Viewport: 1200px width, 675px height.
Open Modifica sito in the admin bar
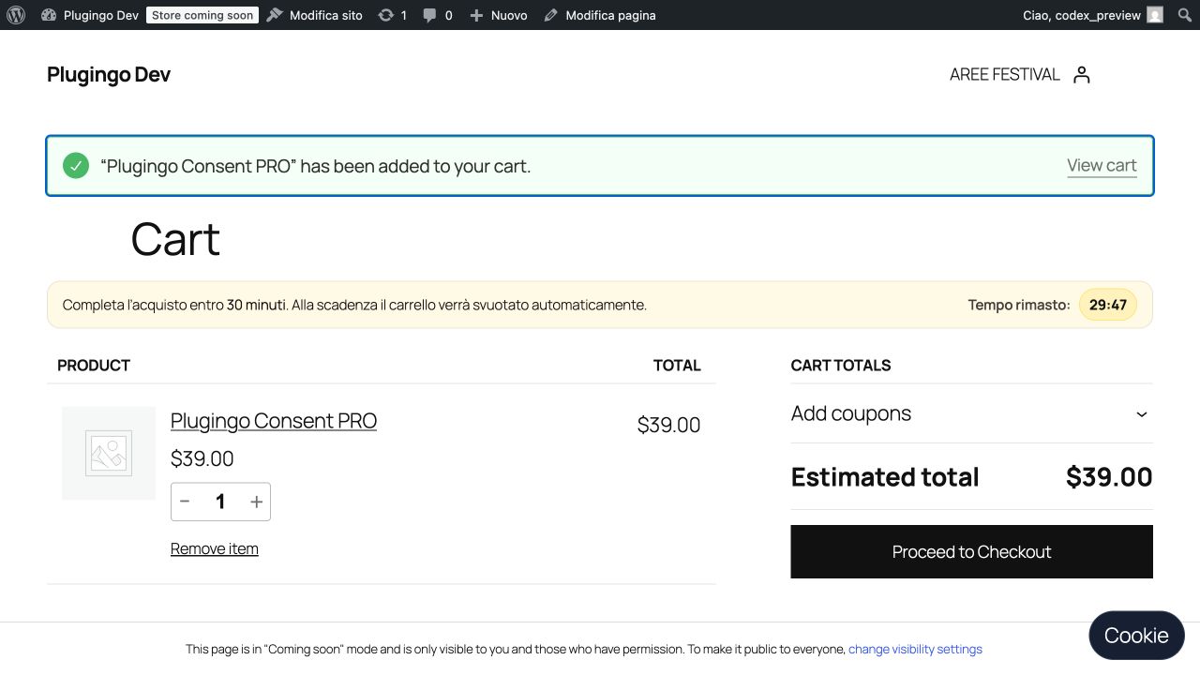click(x=314, y=15)
